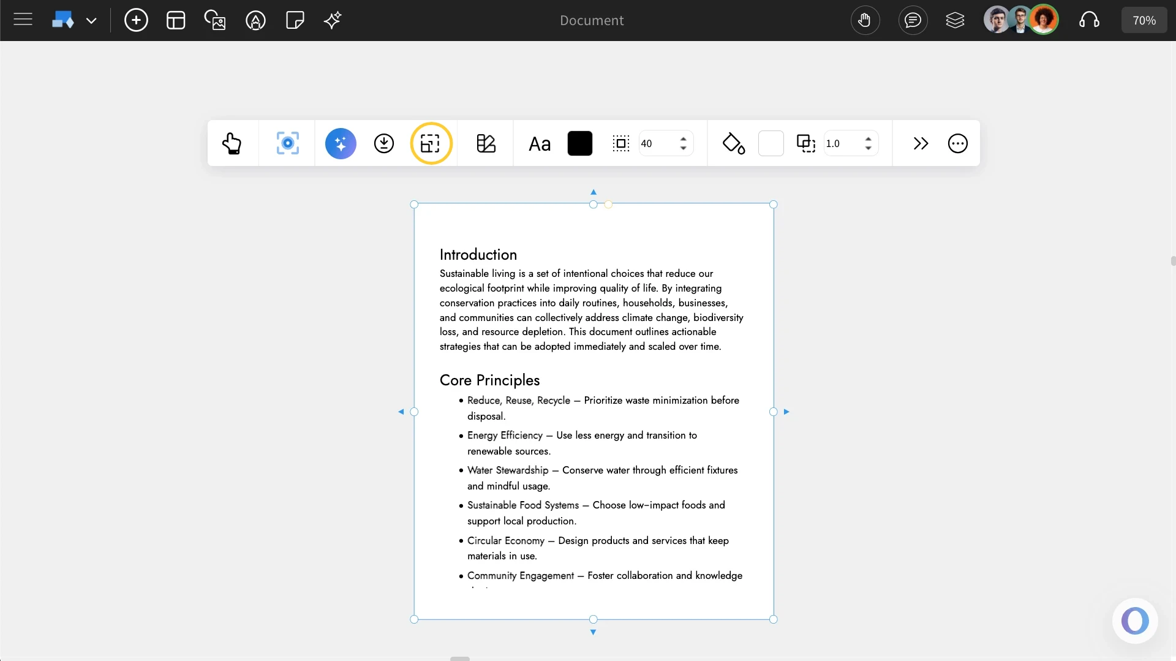Select the text formatting Aa tool
Image resolution: width=1176 pixels, height=661 pixels.
pos(539,143)
